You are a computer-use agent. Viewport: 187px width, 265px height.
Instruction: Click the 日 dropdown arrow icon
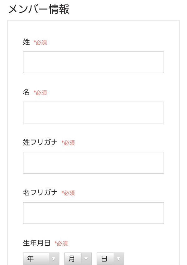point(119,258)
